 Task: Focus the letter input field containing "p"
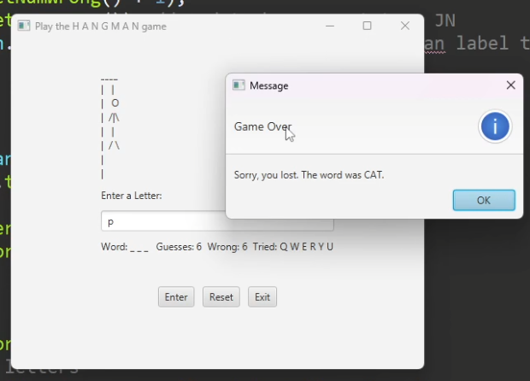pos(162,222)
